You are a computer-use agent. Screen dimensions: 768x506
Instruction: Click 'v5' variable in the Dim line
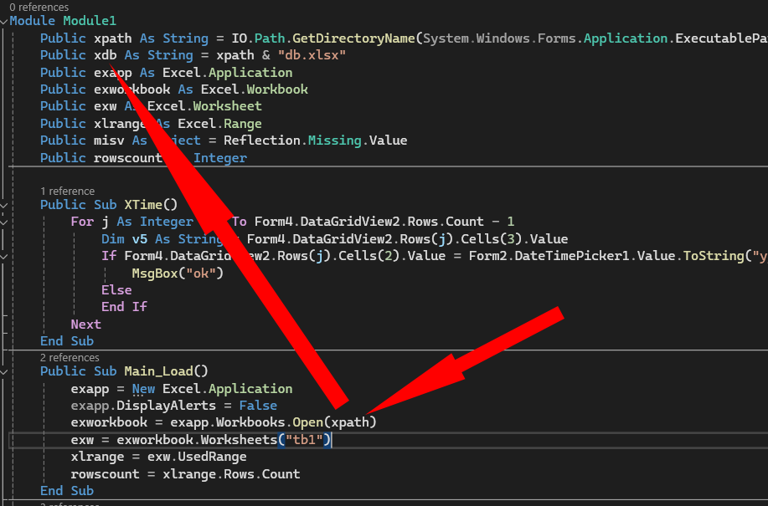click(140, 239)
